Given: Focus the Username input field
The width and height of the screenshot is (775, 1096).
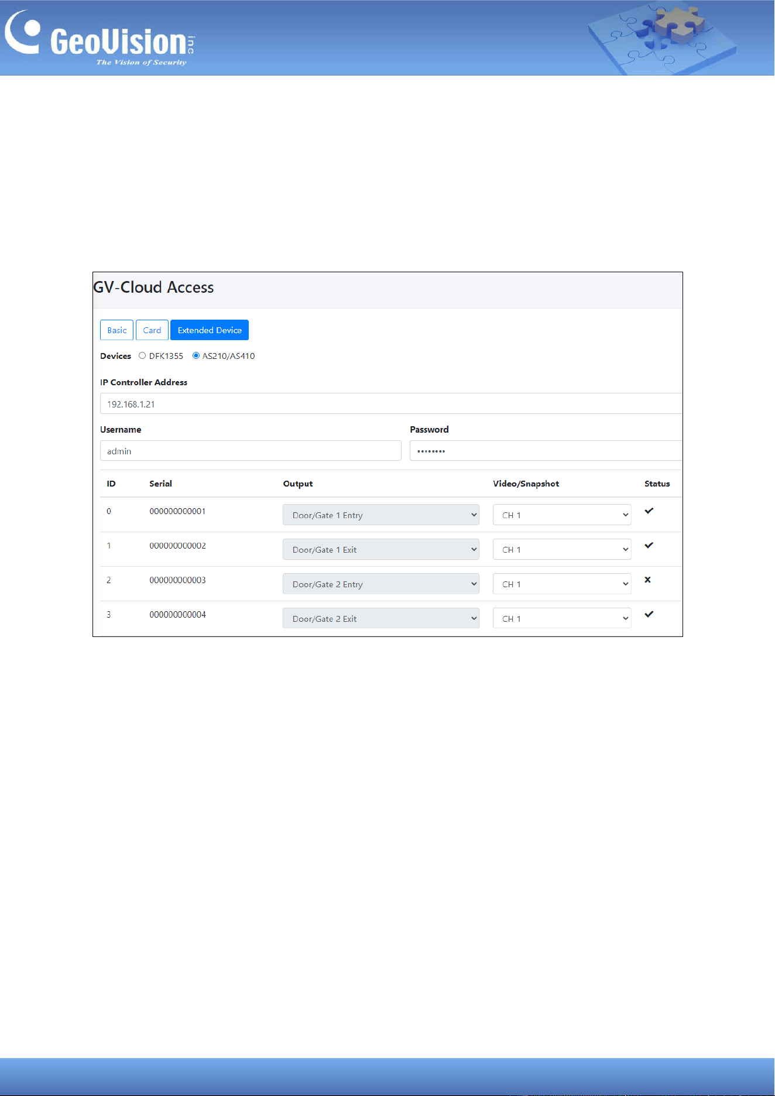Looking at the screenshot, I should [251, 451].
